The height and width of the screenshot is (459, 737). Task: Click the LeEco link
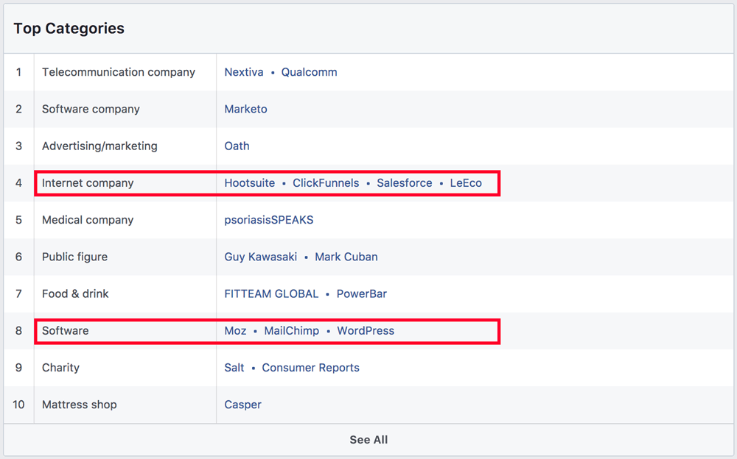466,183
